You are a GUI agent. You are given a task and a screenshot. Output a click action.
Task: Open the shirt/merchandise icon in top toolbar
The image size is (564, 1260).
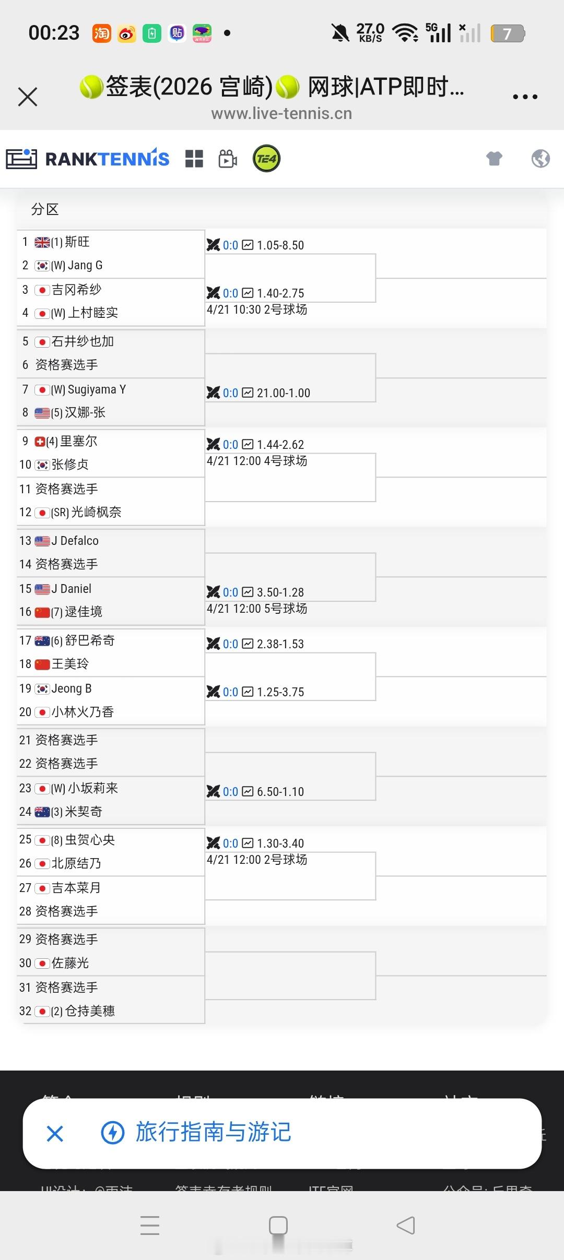pos(495,158)
